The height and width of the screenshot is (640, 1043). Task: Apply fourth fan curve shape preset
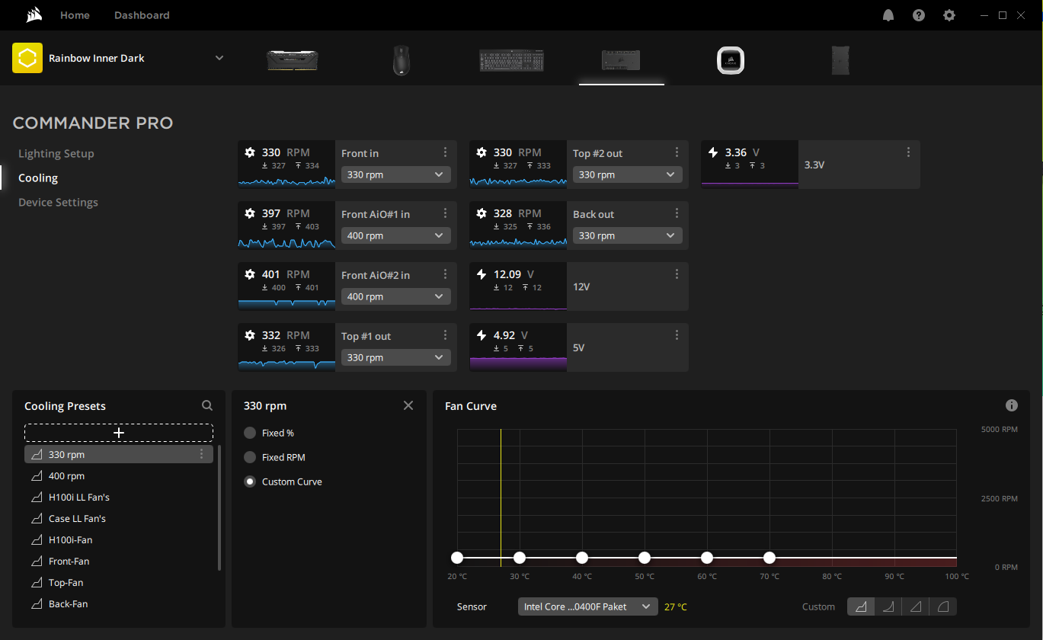click(x=943, y=606)
